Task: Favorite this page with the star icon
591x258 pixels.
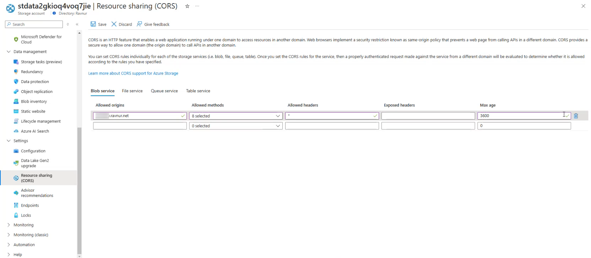Action: pos(187,6)
